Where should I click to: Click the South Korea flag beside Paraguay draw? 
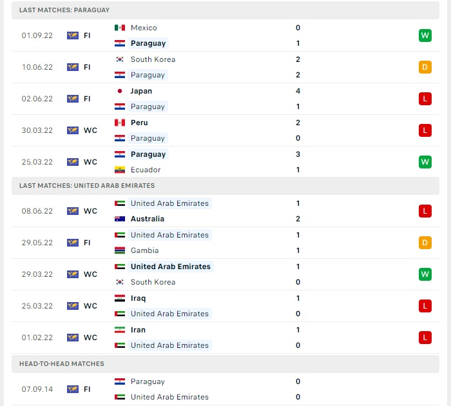[x=120, y=59]
